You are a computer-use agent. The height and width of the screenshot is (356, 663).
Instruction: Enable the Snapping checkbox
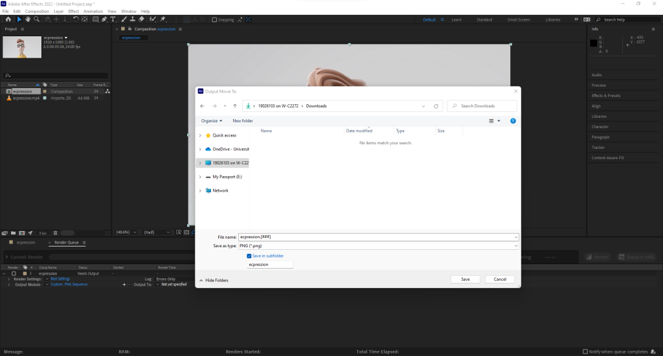click(214, 19)
